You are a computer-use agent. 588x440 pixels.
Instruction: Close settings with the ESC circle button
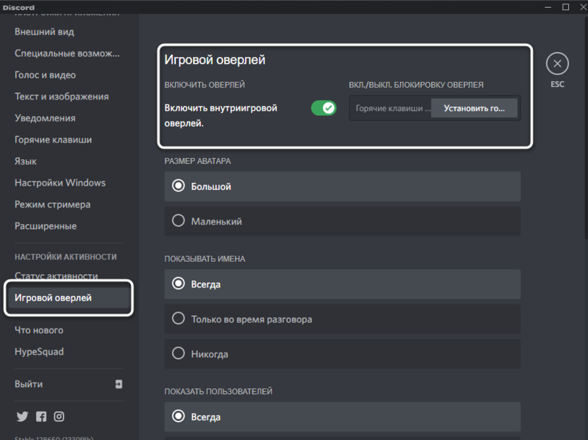click(x=557, y=64)
